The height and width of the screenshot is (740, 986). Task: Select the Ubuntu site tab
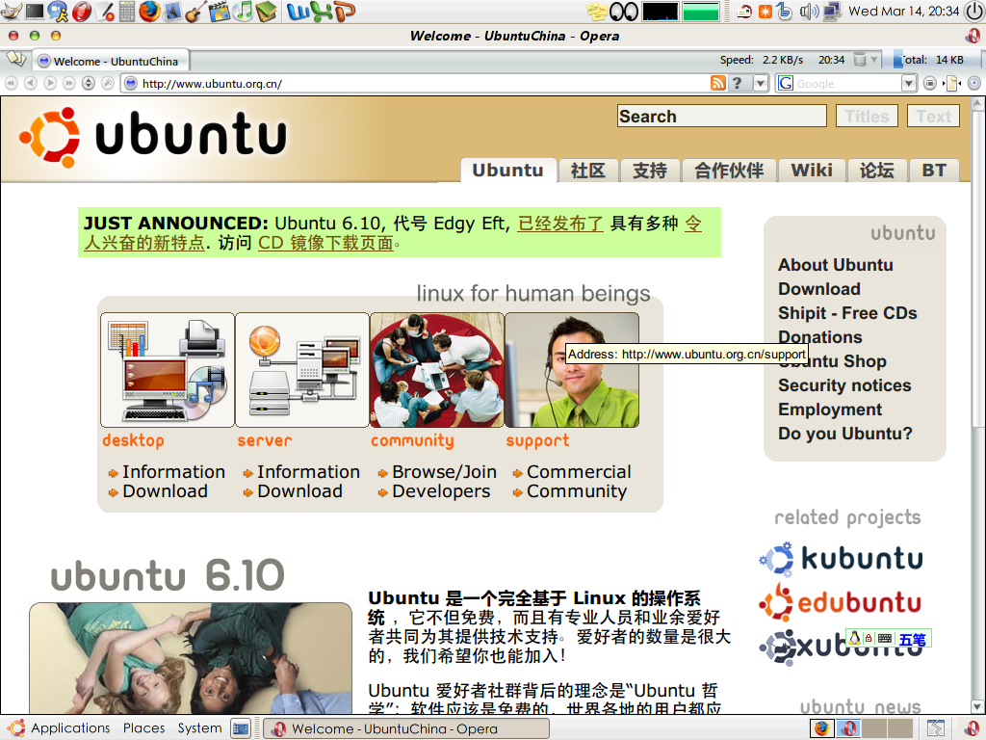point(508,170)
